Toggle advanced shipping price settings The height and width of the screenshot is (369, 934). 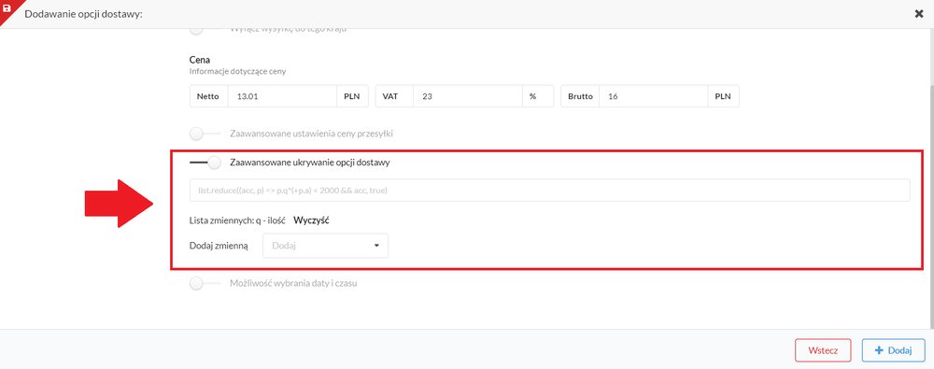pos(205,134)
